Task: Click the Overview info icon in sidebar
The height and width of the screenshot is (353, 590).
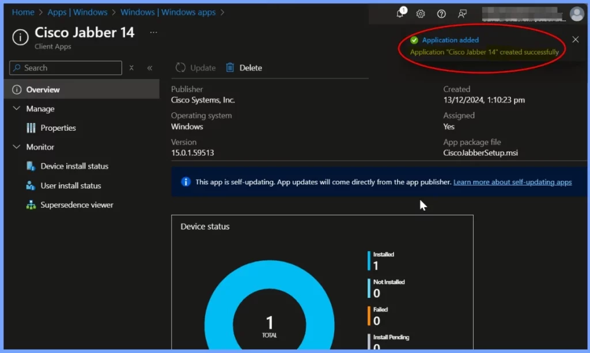Action: tap(17, 89)
